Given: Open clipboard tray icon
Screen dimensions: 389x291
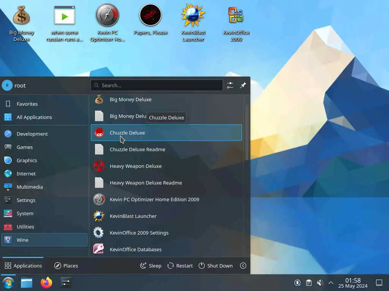Looking at the screenshot, I should [308, 283].
